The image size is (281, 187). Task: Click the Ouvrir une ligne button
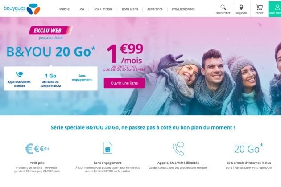click(x=124, y=83)
